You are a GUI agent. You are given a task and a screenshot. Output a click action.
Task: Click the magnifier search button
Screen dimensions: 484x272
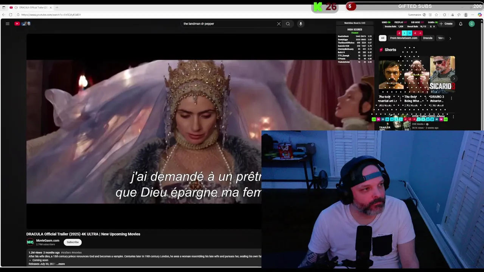click(288, 24)
